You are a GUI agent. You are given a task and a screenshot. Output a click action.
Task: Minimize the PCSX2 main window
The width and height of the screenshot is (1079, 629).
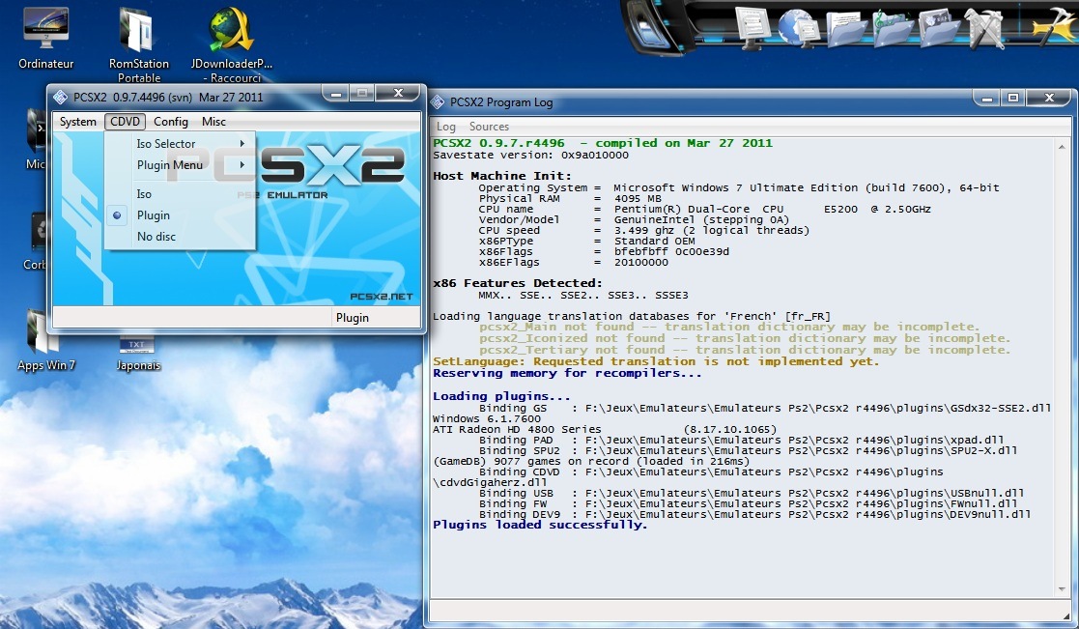coord(336,93)
